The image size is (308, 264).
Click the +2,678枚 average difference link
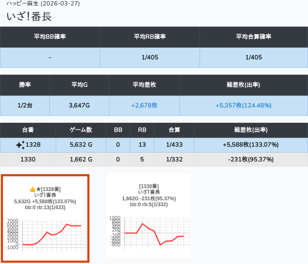(x=144, y=105)
